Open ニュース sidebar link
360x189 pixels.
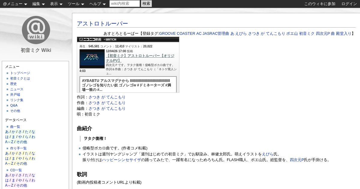click(x=17, y=89)
